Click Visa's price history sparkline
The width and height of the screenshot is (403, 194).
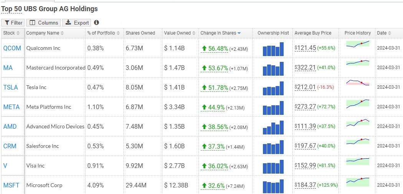[x=357, y=161]
